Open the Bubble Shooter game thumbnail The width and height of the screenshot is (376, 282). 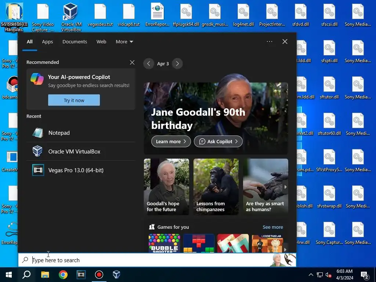[x=164, y=243]
